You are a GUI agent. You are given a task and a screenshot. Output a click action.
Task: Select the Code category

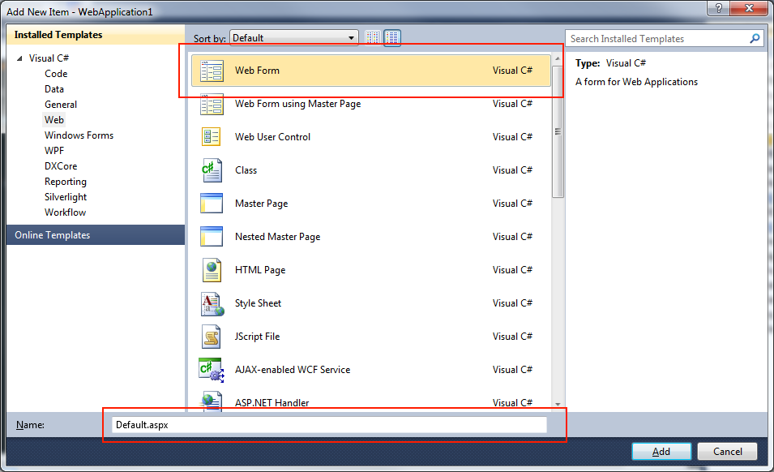(56, 74)
